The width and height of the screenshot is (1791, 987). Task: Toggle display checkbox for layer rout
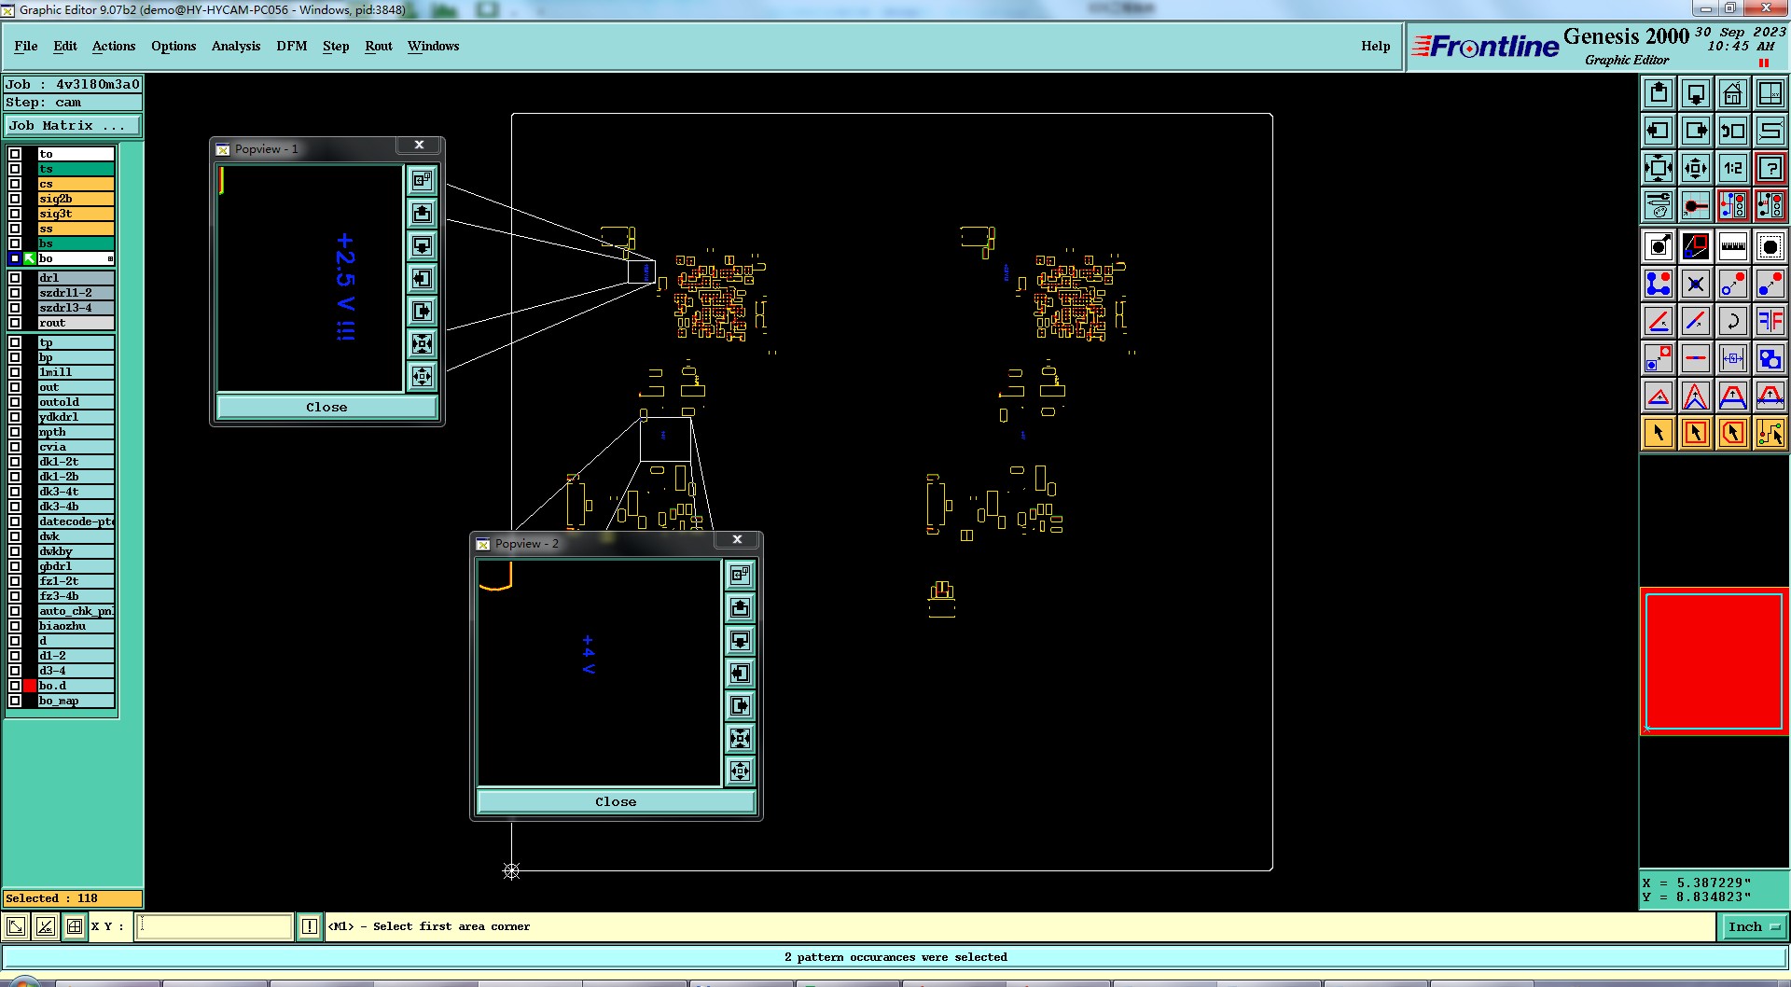click(x=15, y=323)
